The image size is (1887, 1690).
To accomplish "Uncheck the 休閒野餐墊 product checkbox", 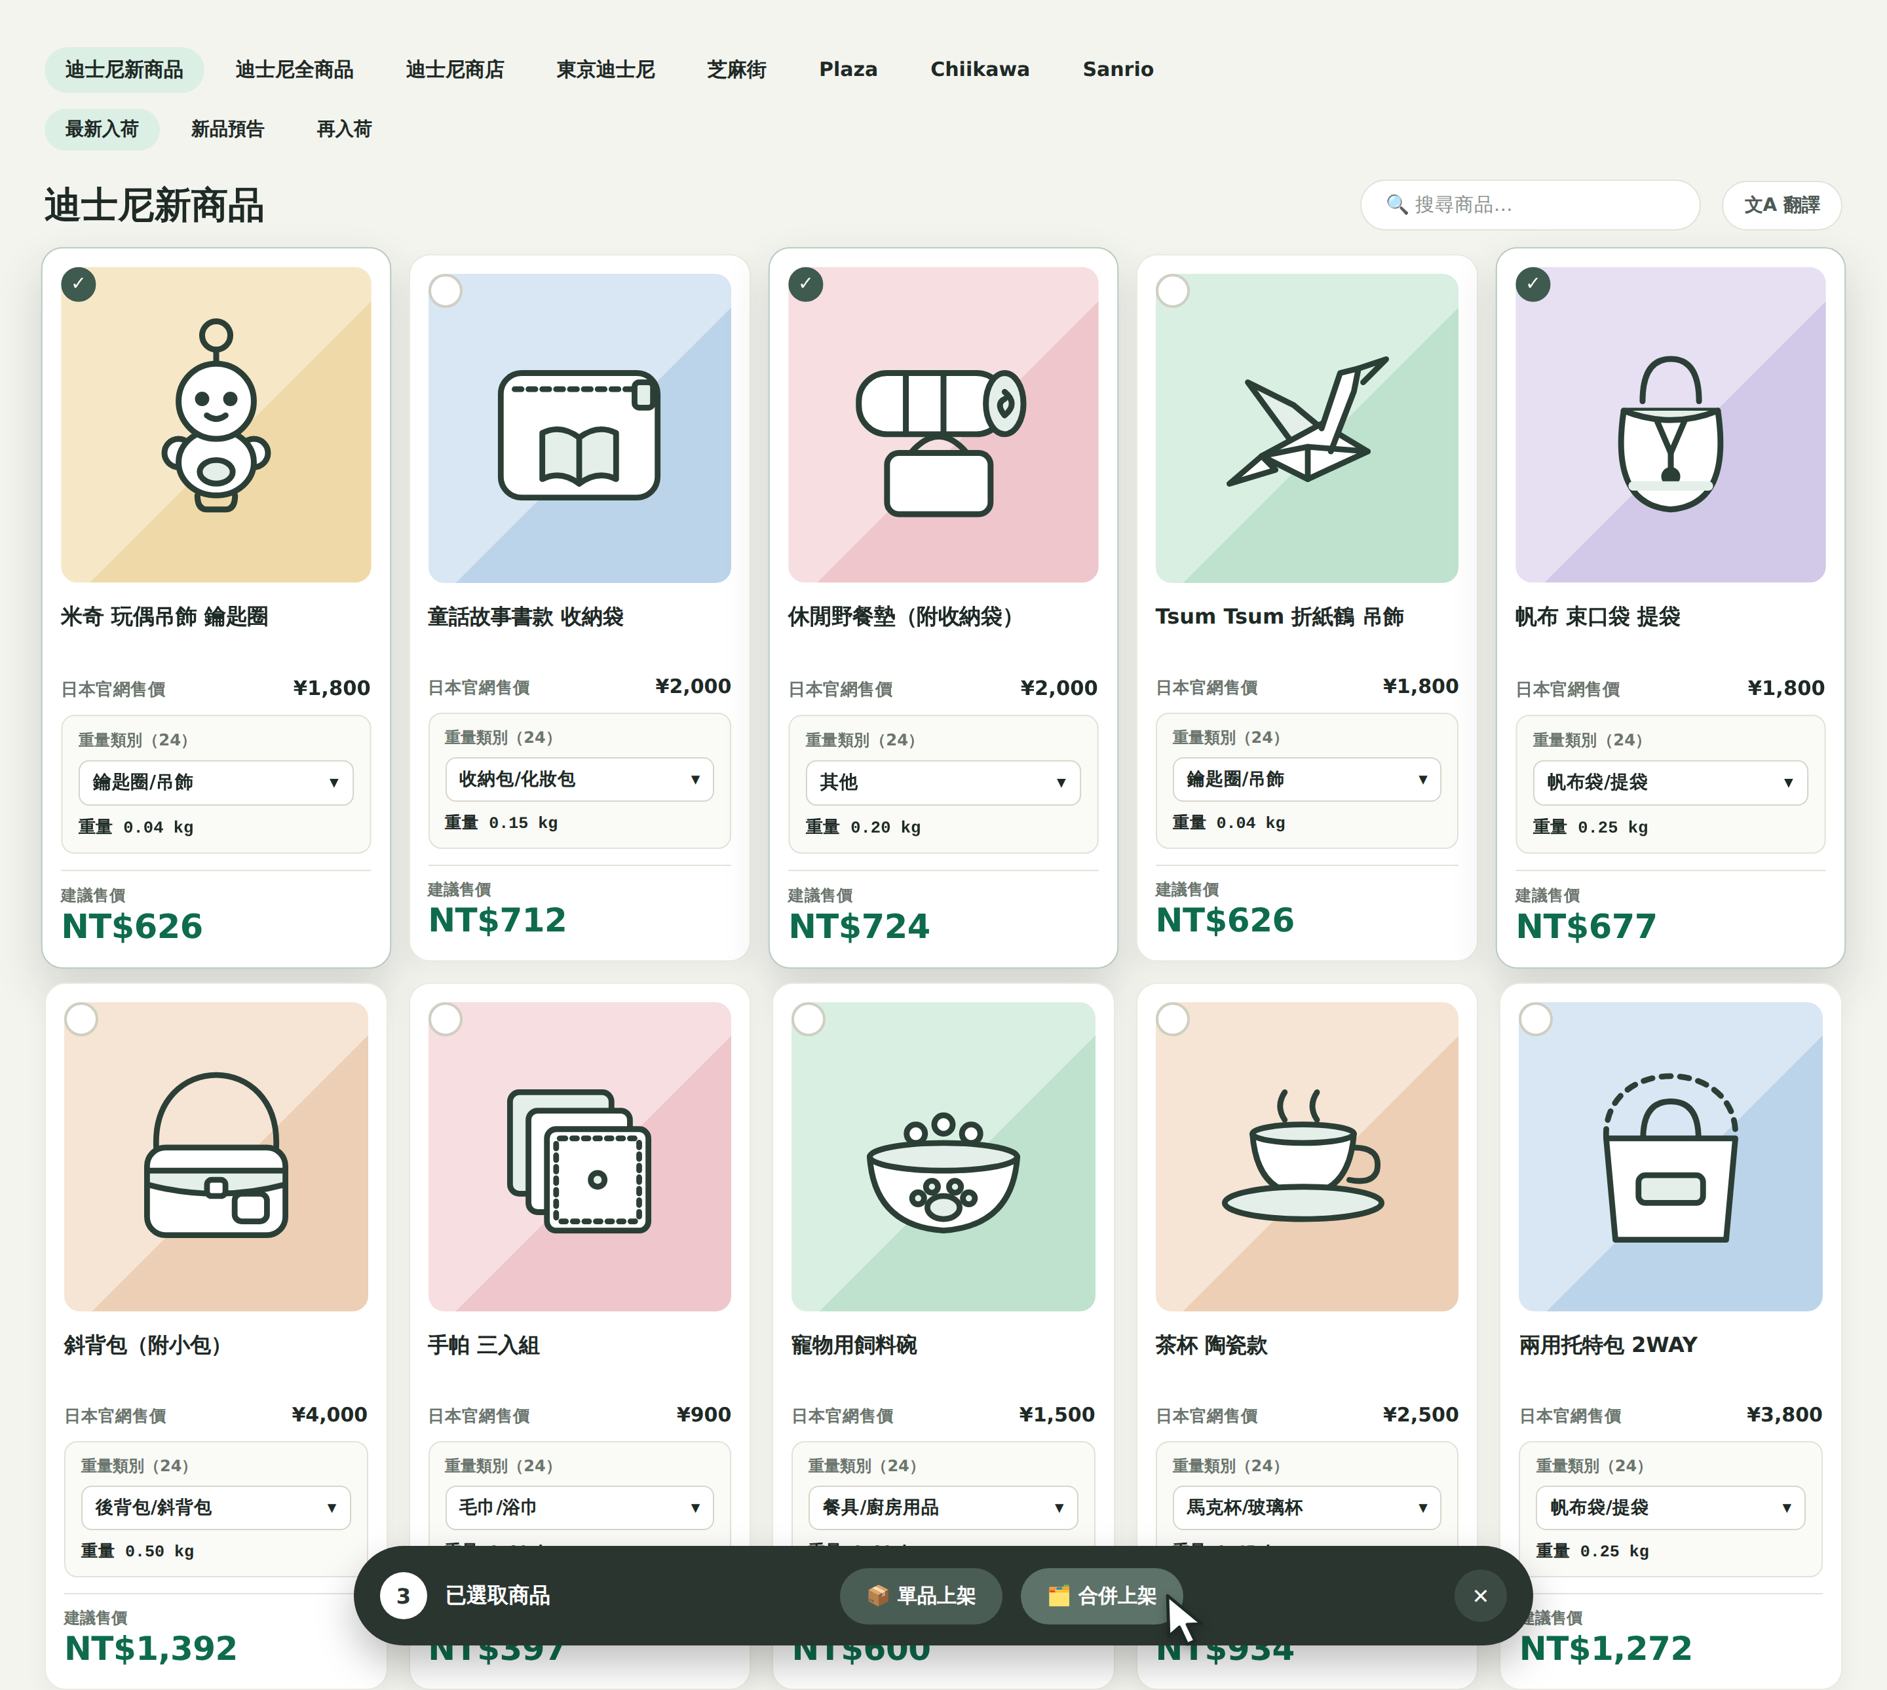I will pyautogui.click(x=806, y=284).
